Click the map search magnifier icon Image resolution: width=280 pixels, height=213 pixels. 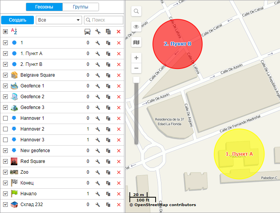[x=136, y=12]
